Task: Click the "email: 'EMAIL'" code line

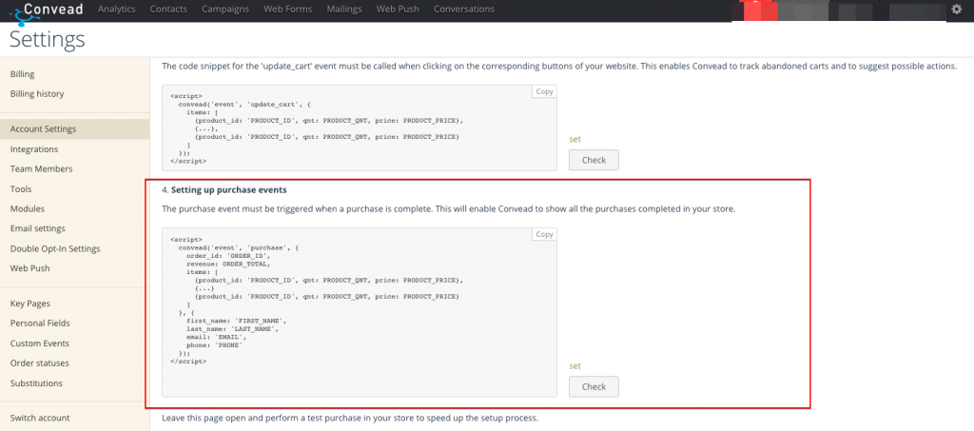Action: [216, 337]
